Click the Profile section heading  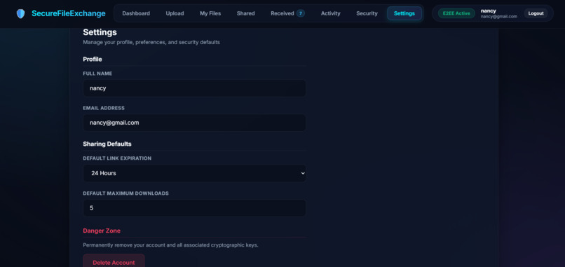(x=93, y=59)
